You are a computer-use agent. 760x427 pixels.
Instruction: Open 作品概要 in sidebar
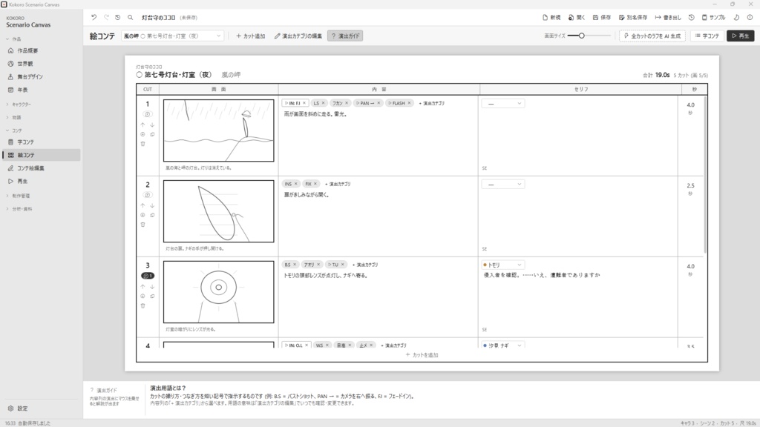coord(42,50)
